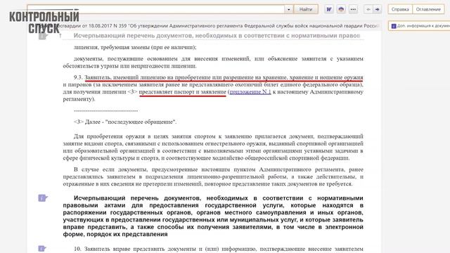Go back with the left arrow button
Image resolution: width=450 pixels, height=253 pixels.
368,9
